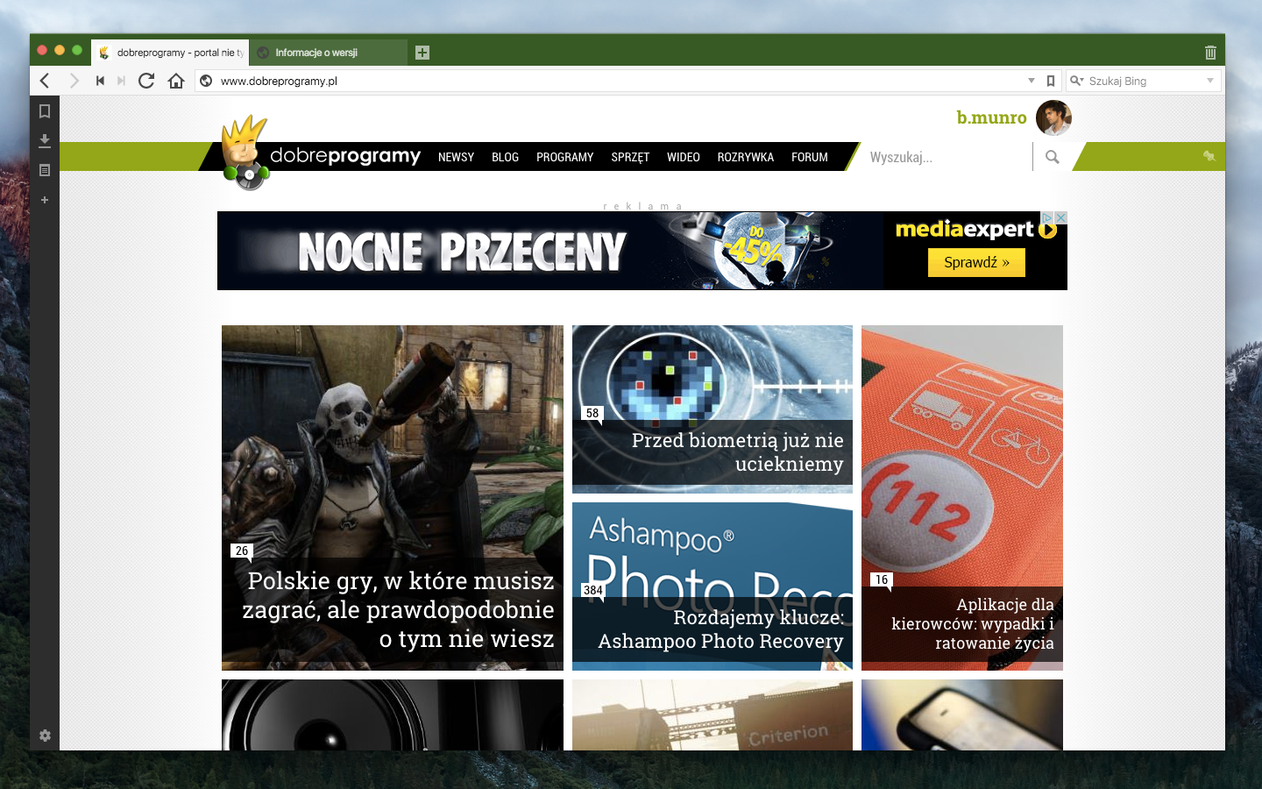Reload the current page
Screen dimensions: 1262x789
(x=146, y=81)
